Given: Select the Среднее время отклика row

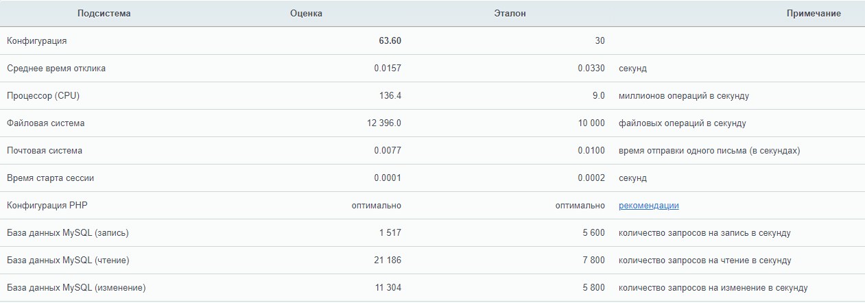Looking at the screenshot, I should tap(56, 69).
